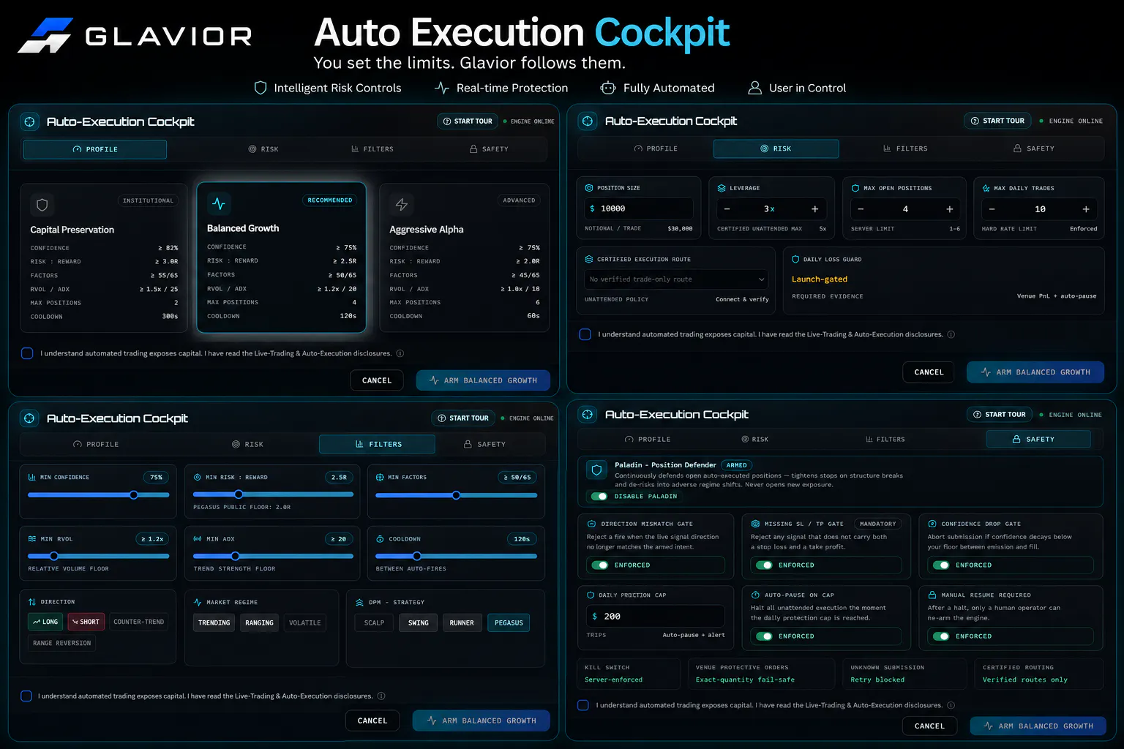Click the Daily Protection Cap amount field

click(x=656, y=616)
